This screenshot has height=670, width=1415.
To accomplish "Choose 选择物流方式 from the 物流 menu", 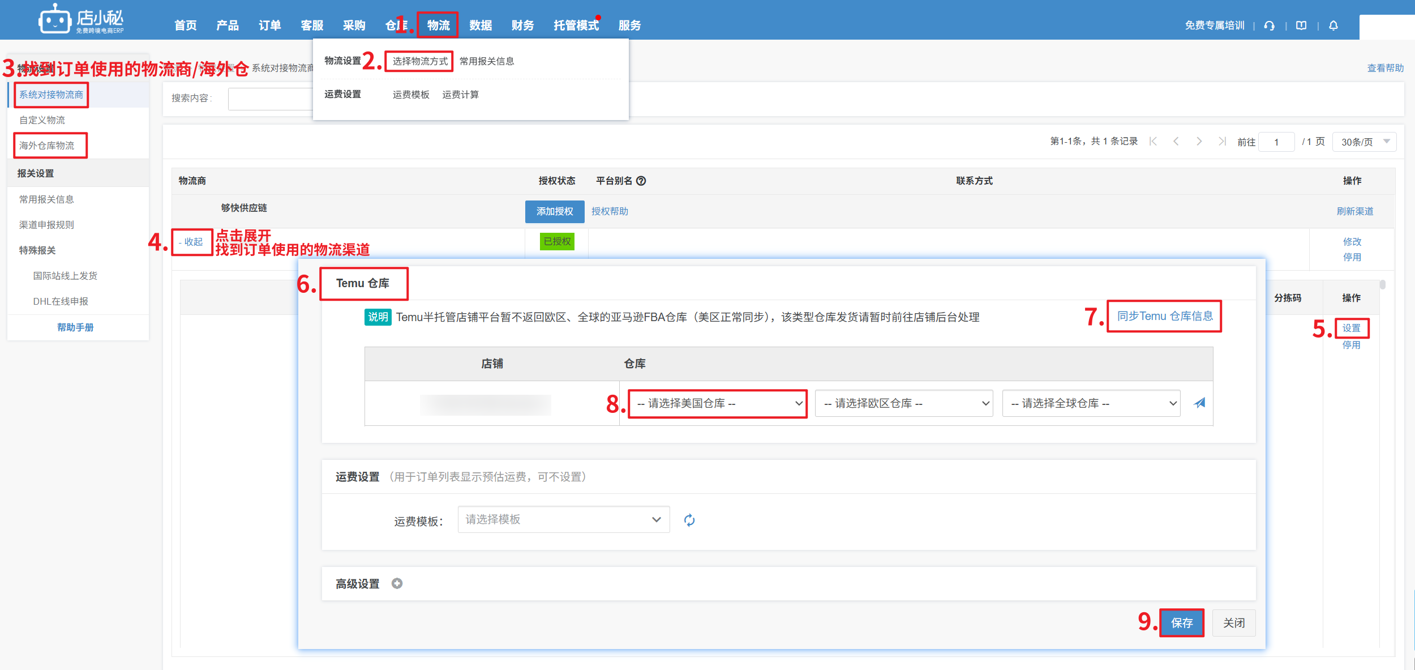I will [419, 61].
